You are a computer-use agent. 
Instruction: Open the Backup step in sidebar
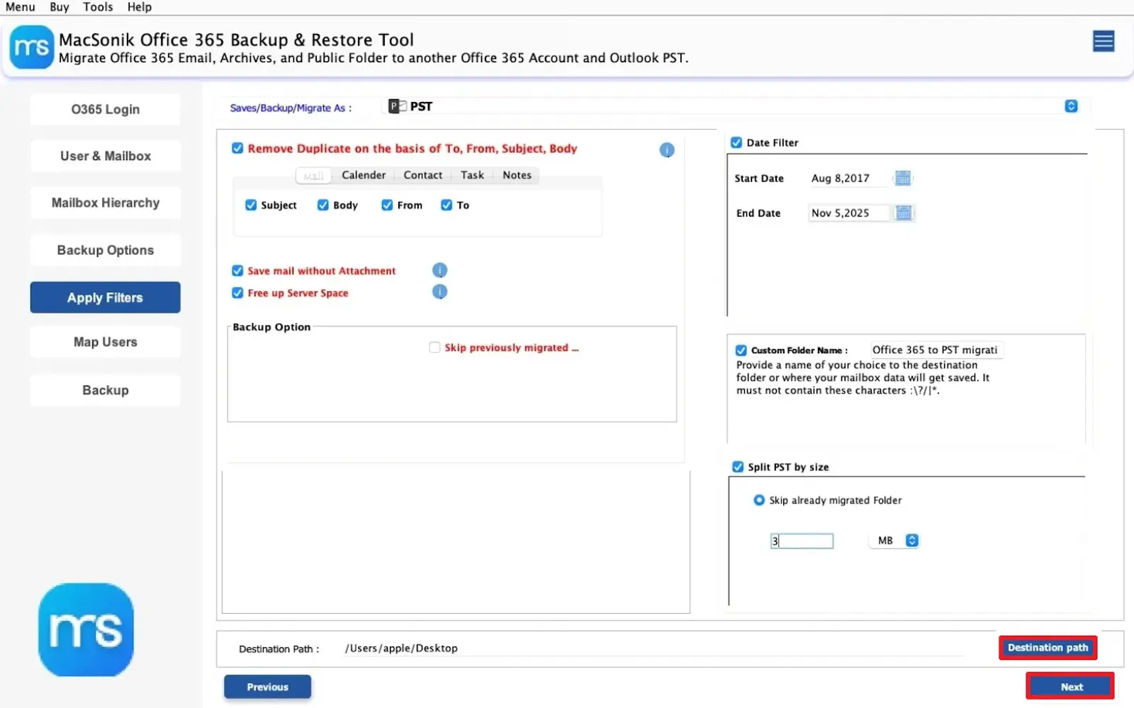click(x=105, y=390)
